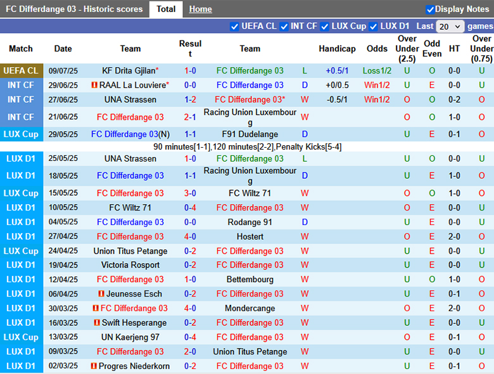This screenshot has width=494, height=374.
Task: Open RAAL La Louviere team link
Action: pos(132,85)
